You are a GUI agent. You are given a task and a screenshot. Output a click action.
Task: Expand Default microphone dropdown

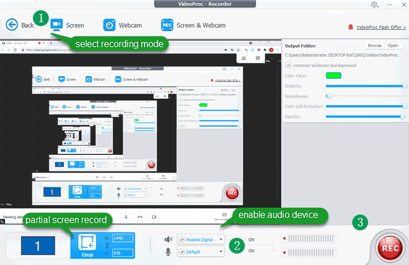(221, 252)
